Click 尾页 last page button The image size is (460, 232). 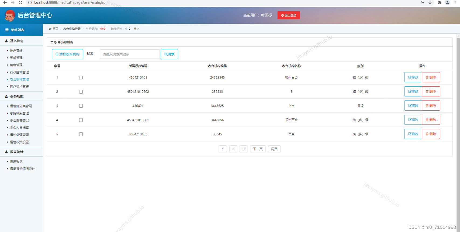pyautogui.click(x=274, y=149)
